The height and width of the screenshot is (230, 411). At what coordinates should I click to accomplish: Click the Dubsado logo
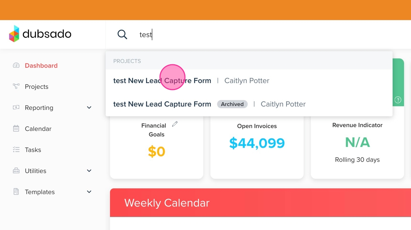pyautogui.click(x=40, y=34)
